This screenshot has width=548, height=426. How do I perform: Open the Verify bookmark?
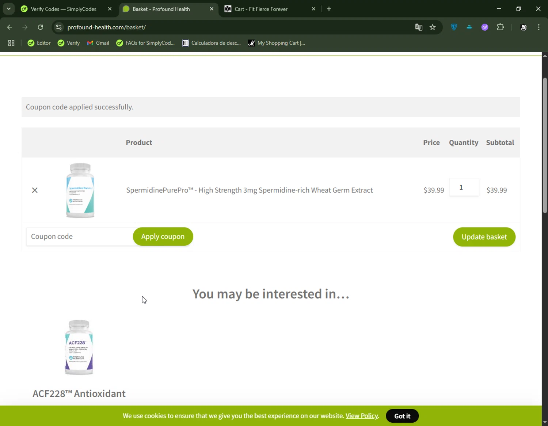pyautogui.click(x=69, y=43)
